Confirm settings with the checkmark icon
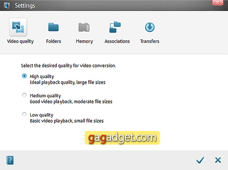 click(200, 160)
